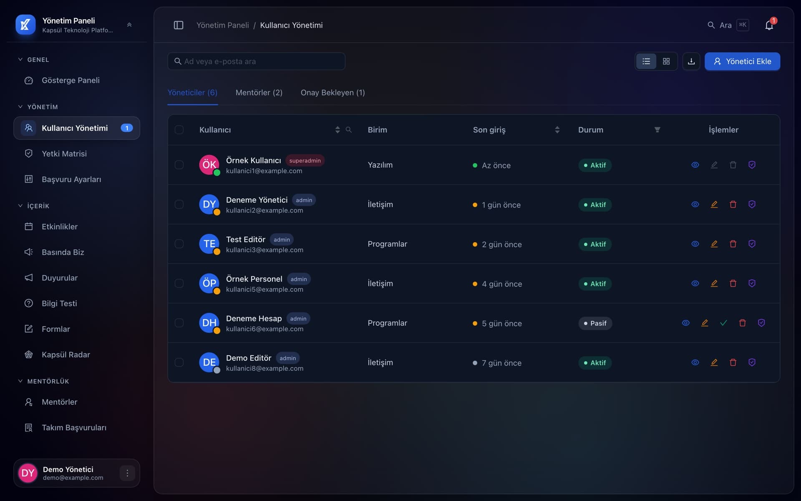Screen dimensions: 801x501
Task: Open permissions shield for Örnek Personel
Action: [752, 283]
